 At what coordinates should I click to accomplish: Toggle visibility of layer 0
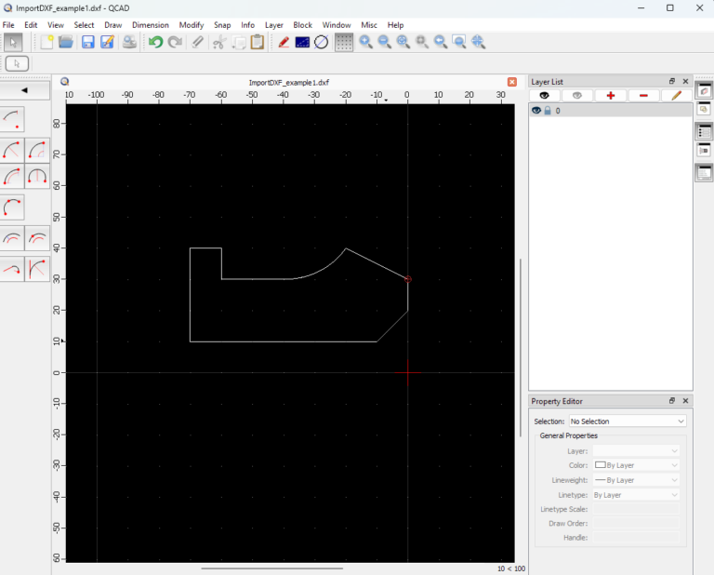tap(536, 111)
